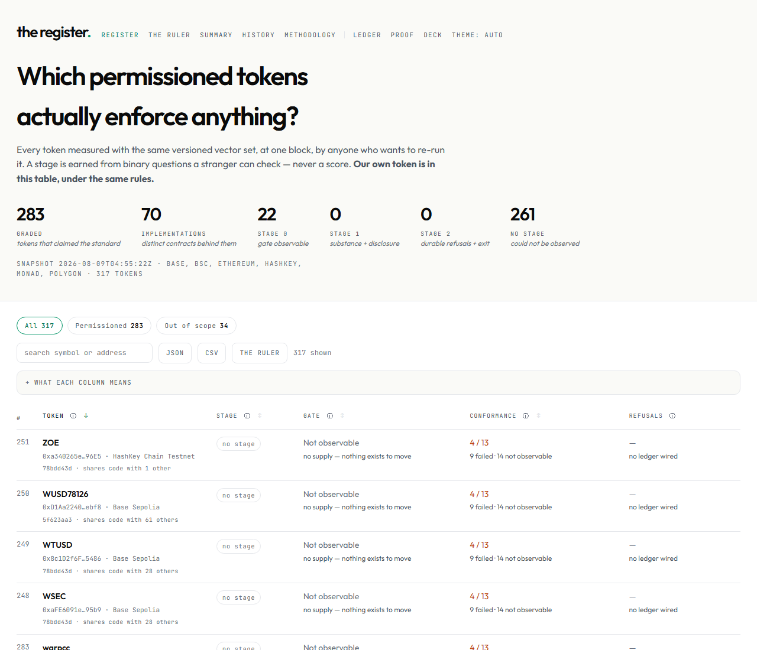Sort by the CONFORMANCE column arrows
The image size is (757, 650).
[538, 416]
